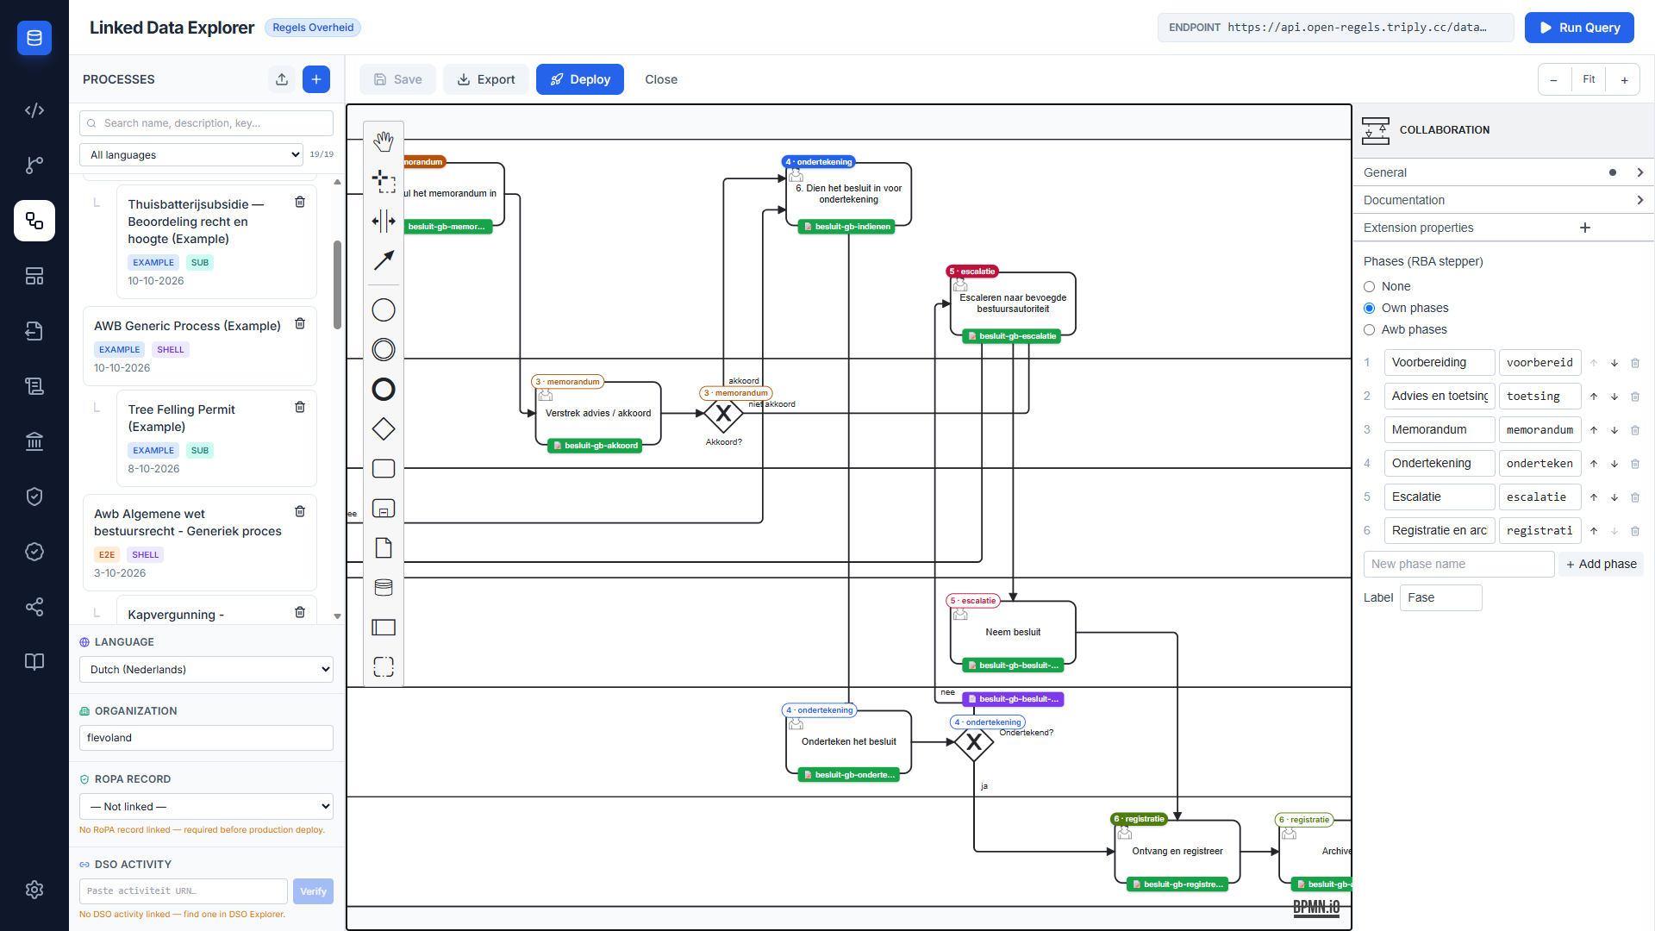Screen dimensions: 1655x931
Task: Add an extension property with plus
Action: pos(1584,228)
